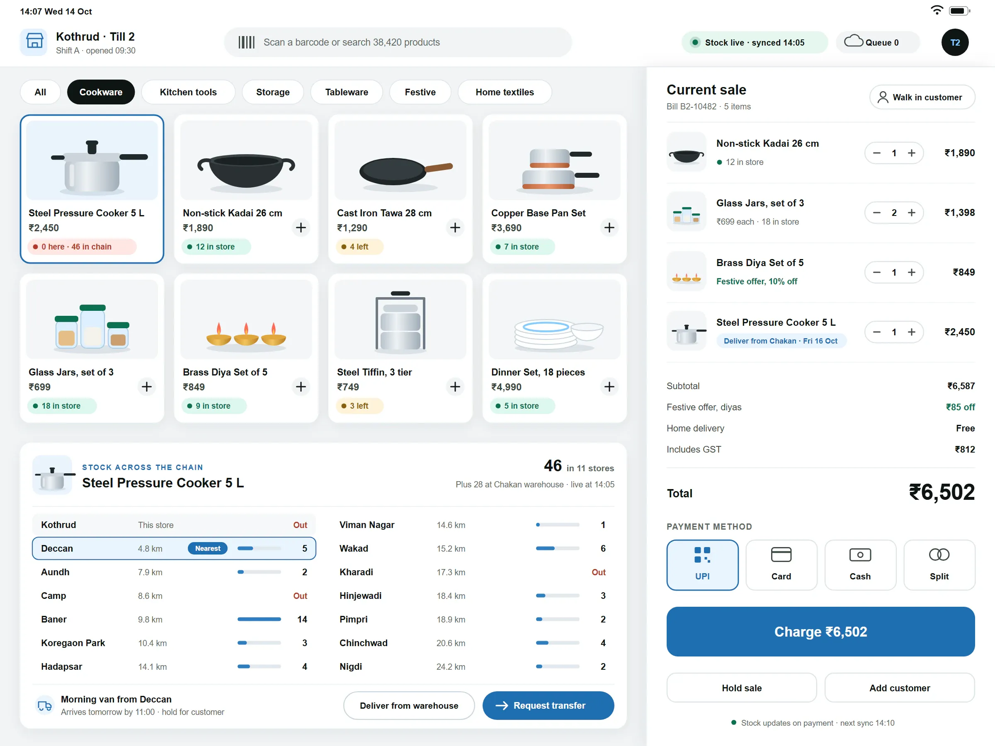Open the cloud Queue 0 indicator
Screen dimensions: 995x746
point(877,42)
